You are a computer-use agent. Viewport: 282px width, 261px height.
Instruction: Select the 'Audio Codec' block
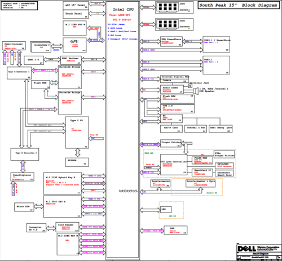171,90
